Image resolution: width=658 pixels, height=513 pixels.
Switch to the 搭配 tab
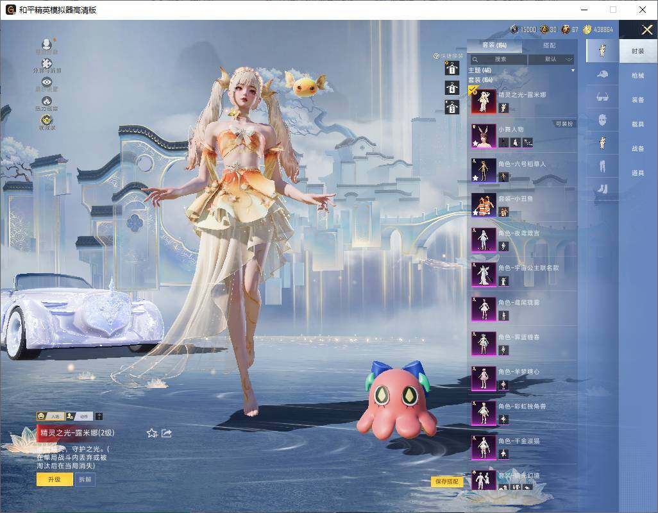point(549,46)
